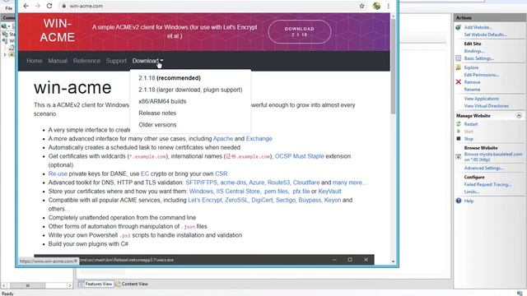Open the acme-dns link
The height and width of the screenshot is (296, 527).
(x=233, y=183)
